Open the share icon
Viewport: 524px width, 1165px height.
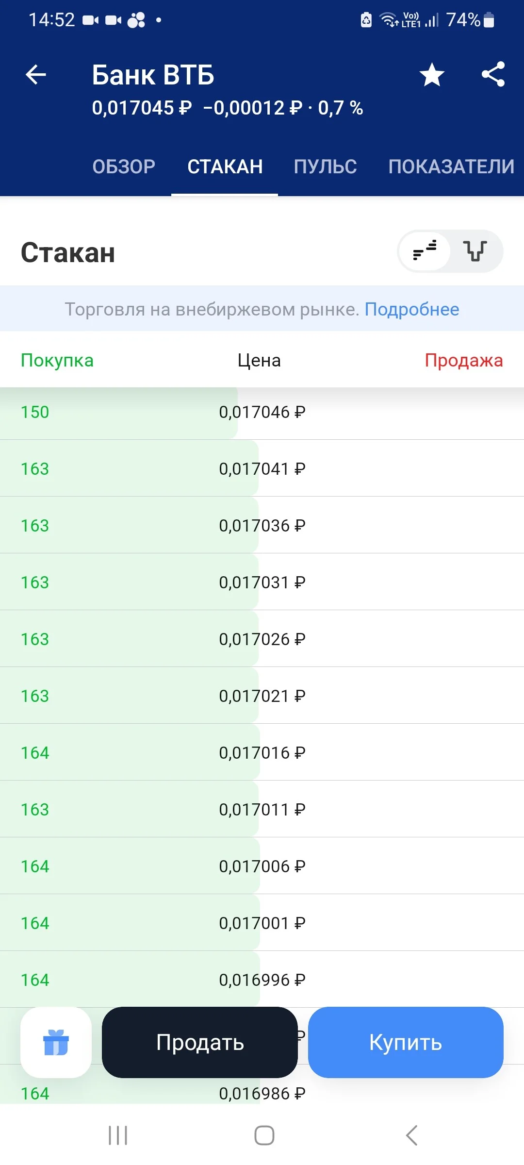click(x=493, y=74)
